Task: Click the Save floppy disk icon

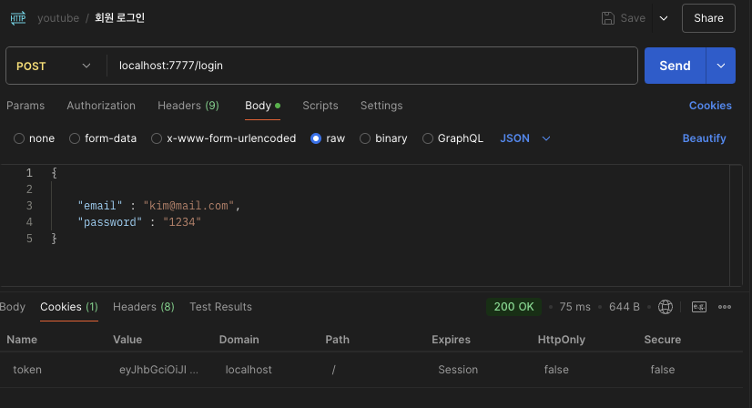Action: (x=607, y=18)
